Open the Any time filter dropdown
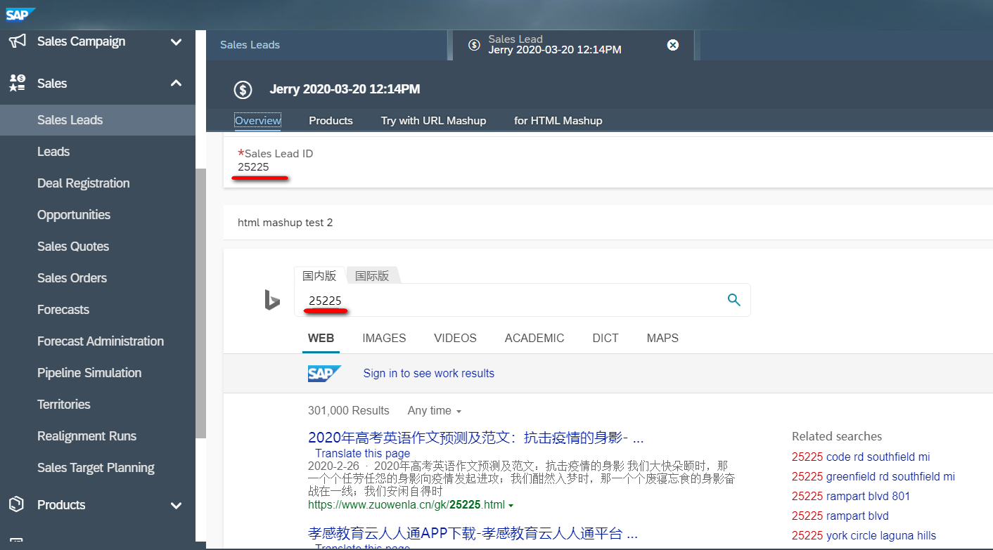 [434, 411]
